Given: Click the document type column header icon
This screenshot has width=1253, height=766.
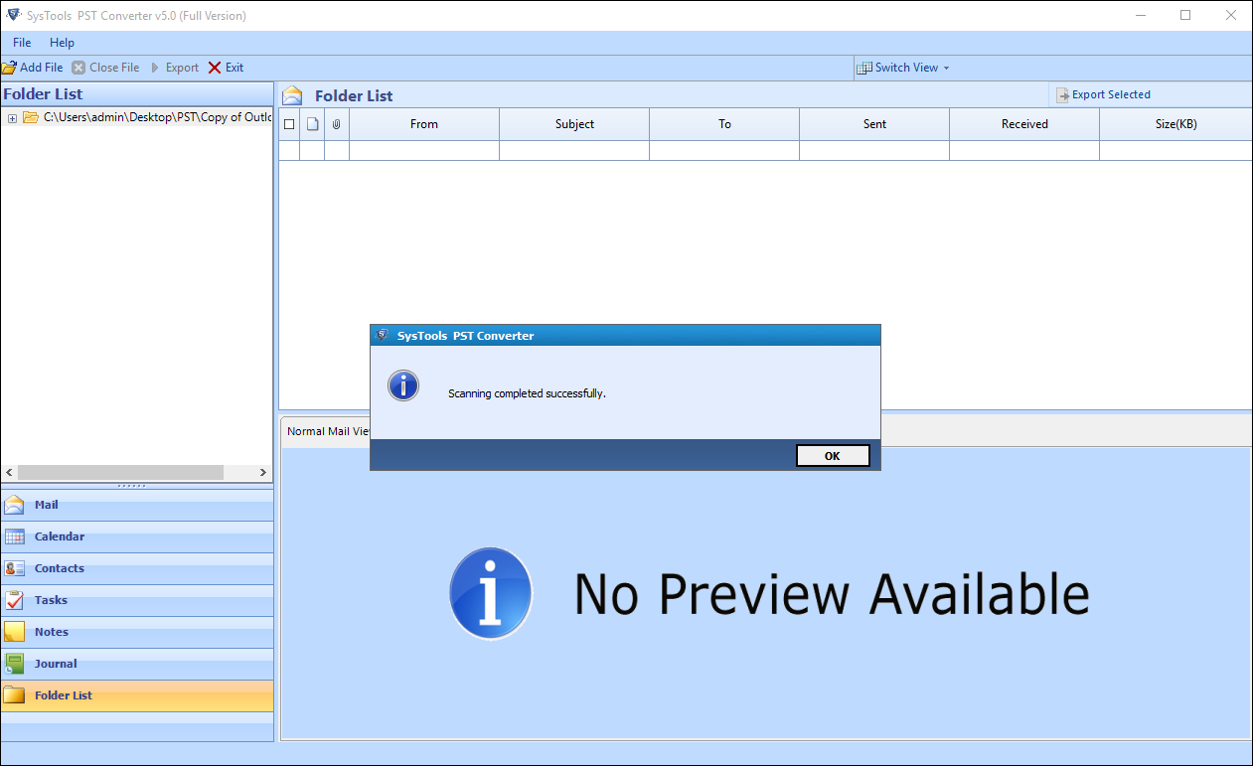Looking at the screenshot, I should coord(312,124).
